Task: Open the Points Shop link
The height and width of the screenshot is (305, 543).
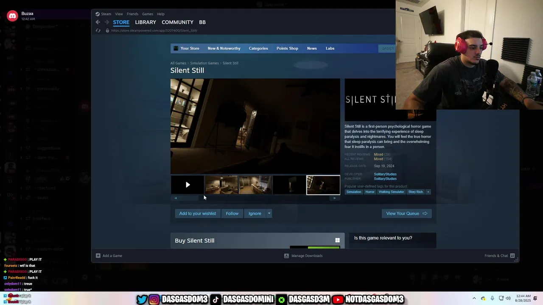Action: coord(287,48)
